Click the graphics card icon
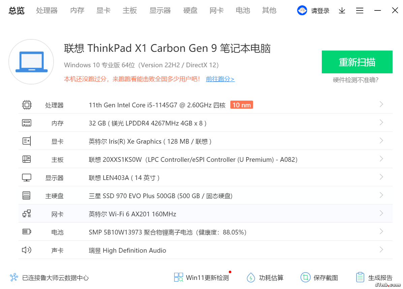 (x=27, y=141)
